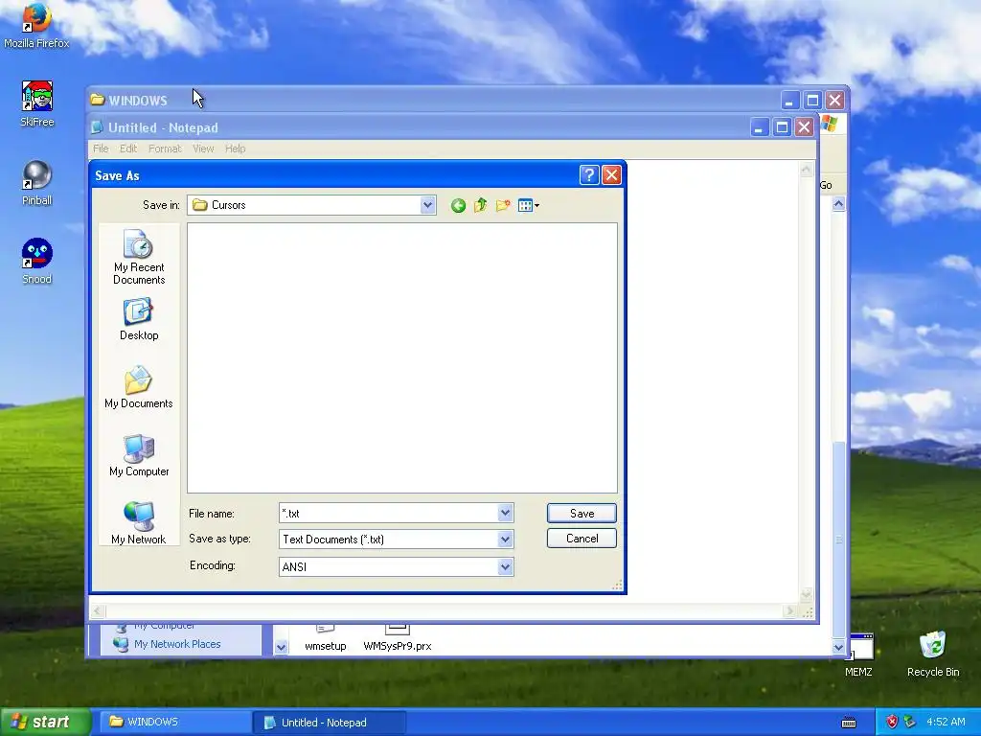Open Notepad Format menu
The height and width of the screenshot is (736, 981).
point(165,149)
